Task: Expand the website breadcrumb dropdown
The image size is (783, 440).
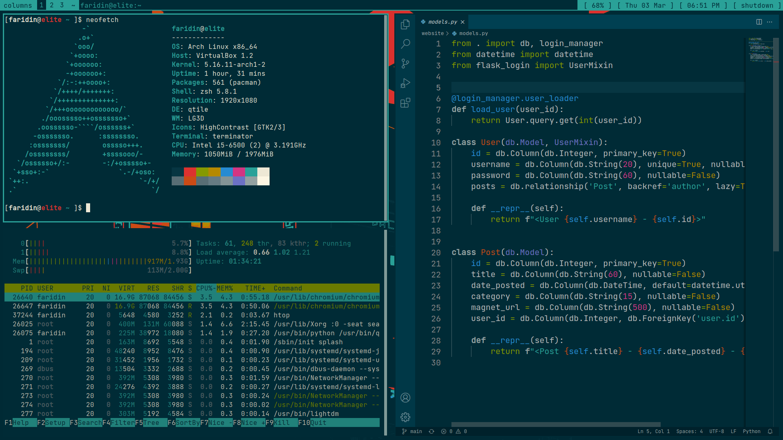Action: (432, 33)
